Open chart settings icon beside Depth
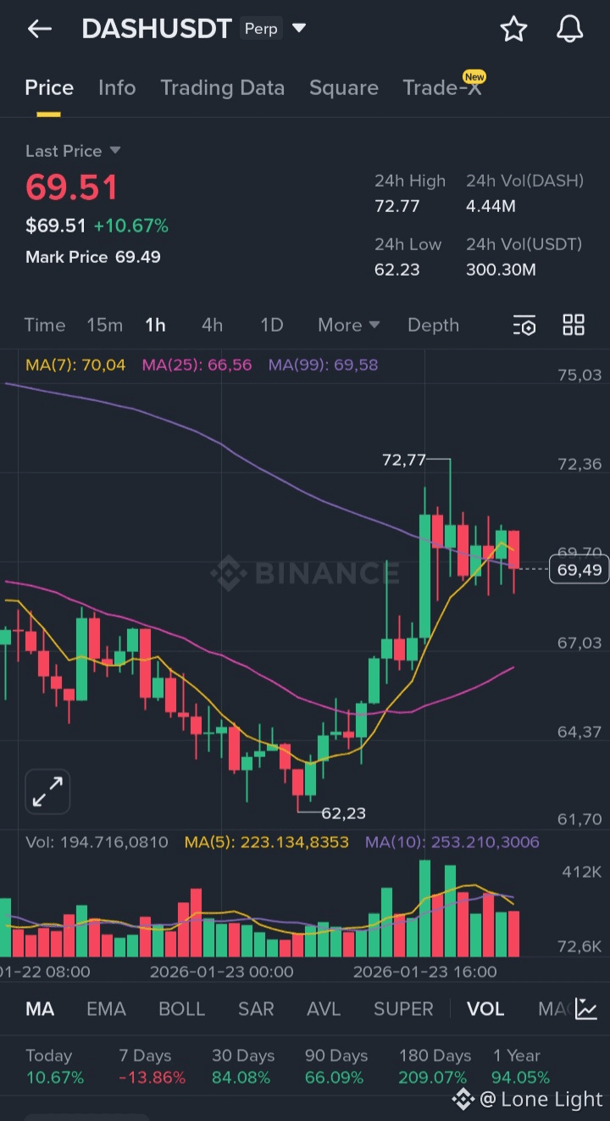This screenshot has width=610, height=1121. [x=524, y=325]
